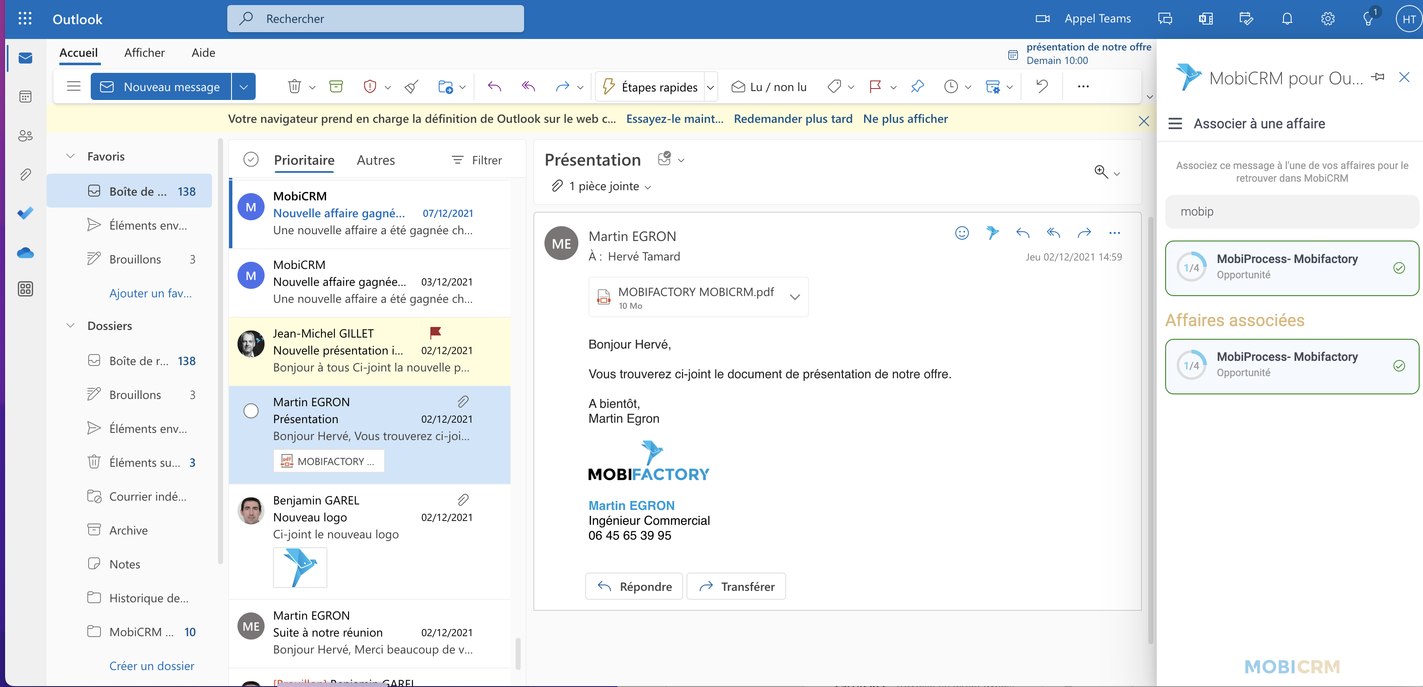Screen dimensions: 1423x687
Task: Open the Afficher ribbon tab
Action: pyautogui.click(x=144, y=53)
